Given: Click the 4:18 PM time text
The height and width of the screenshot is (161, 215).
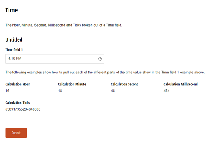Looking at the screenshot, I should (x=15, y=58).
